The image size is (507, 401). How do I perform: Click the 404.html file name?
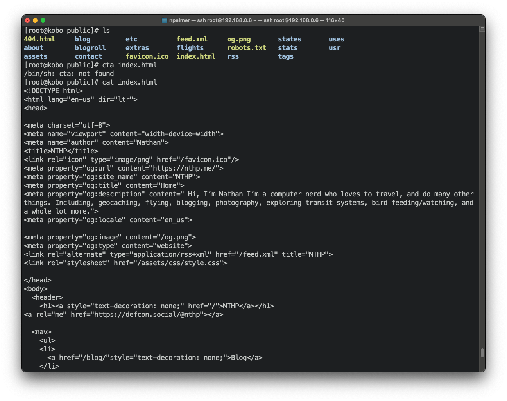pos(39,39)
